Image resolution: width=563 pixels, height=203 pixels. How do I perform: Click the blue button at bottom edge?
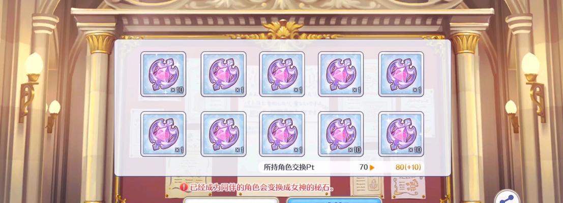click(x=334, y=200)
